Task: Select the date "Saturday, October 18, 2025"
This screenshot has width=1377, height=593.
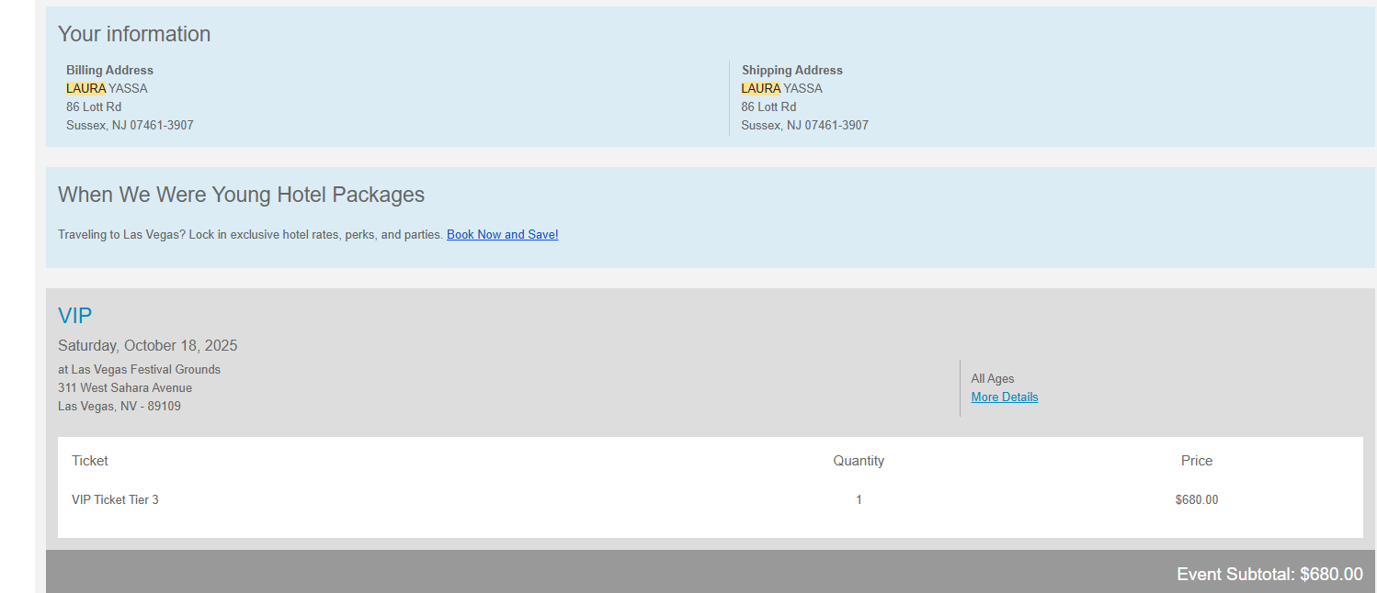Action: [148, 346]
